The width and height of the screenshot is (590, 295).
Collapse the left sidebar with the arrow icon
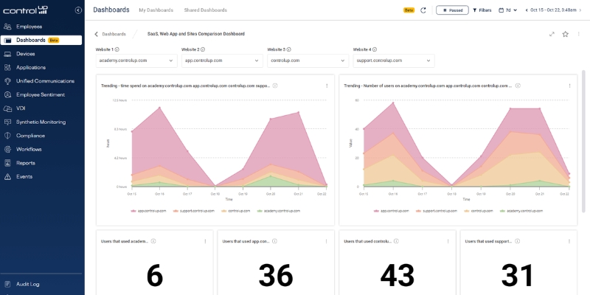[x=78, y=10]
